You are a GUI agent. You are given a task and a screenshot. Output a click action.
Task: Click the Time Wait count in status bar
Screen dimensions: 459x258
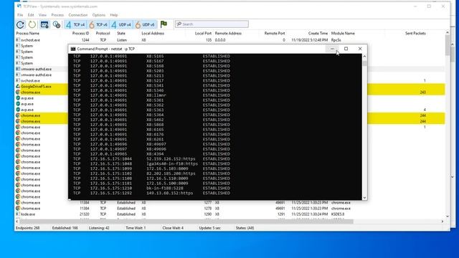pyautogui.click(x=136, y=228)
